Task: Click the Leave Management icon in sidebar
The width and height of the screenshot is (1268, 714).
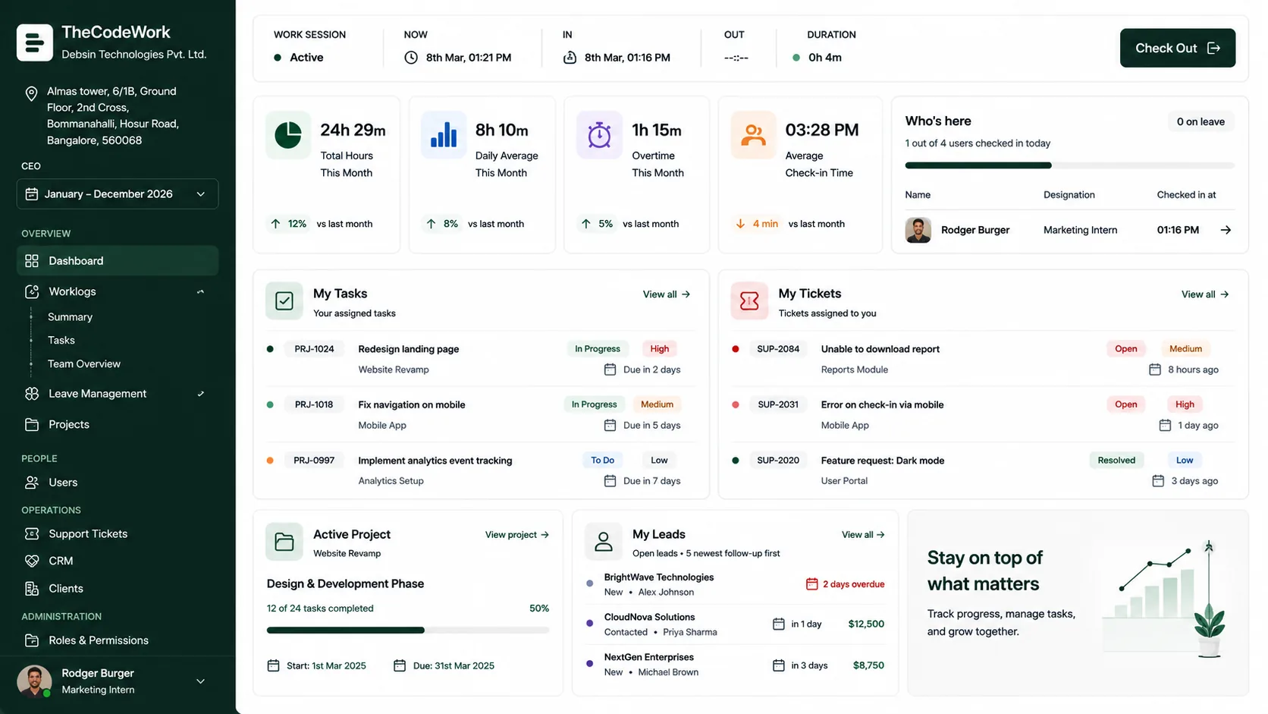Action: pyautogui.click(x=32, y=394)
